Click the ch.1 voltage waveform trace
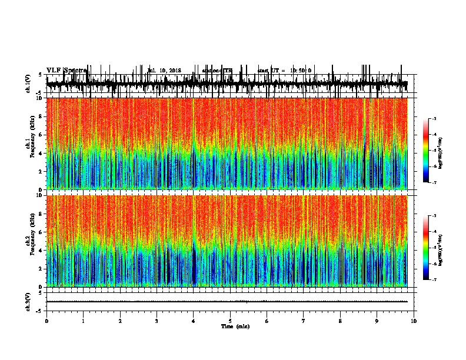Viewport: 466px width, 360px height. (x=227, y=84)
